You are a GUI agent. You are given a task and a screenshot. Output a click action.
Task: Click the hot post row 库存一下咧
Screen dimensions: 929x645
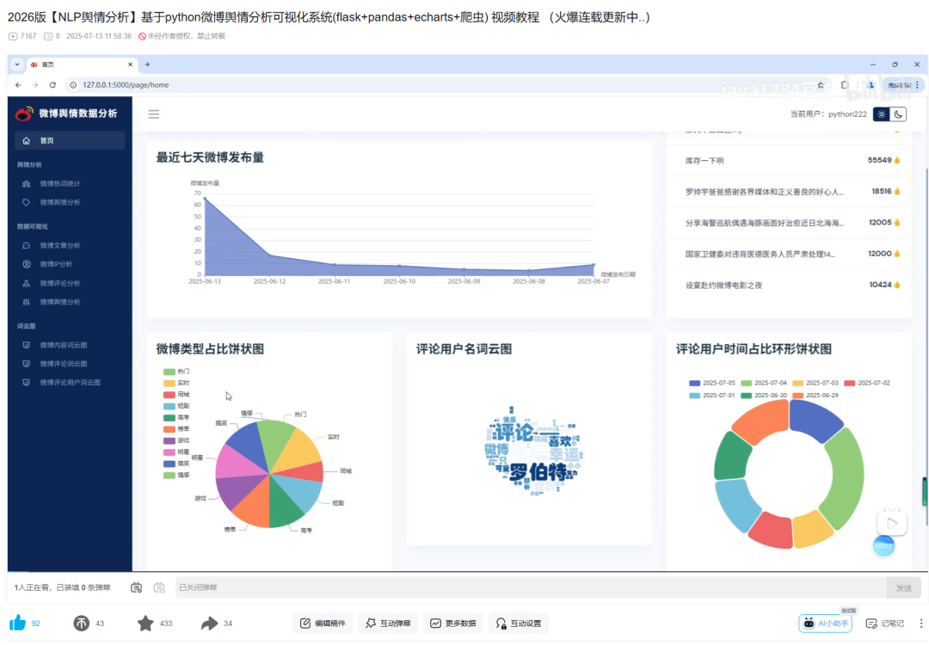coord(789,161)
